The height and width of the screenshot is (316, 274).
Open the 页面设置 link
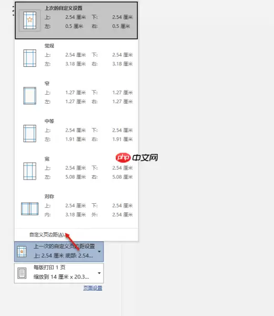[x=93, y=288]
